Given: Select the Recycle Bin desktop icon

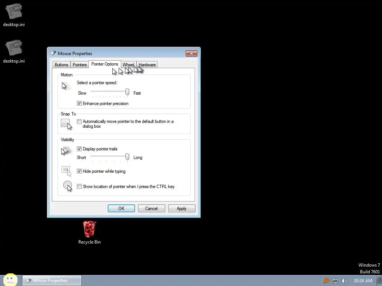Looking at the screenshot, I should [x=90, y=232].
